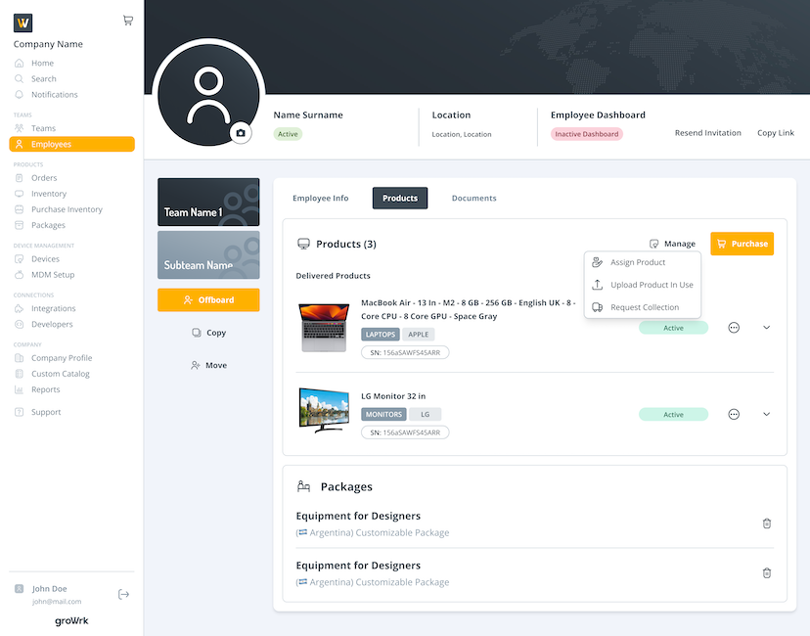Open the Manage dropdown

click(672, 244)
